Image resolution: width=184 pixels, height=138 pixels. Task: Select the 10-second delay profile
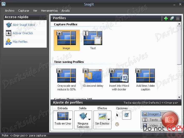[93, 78]
